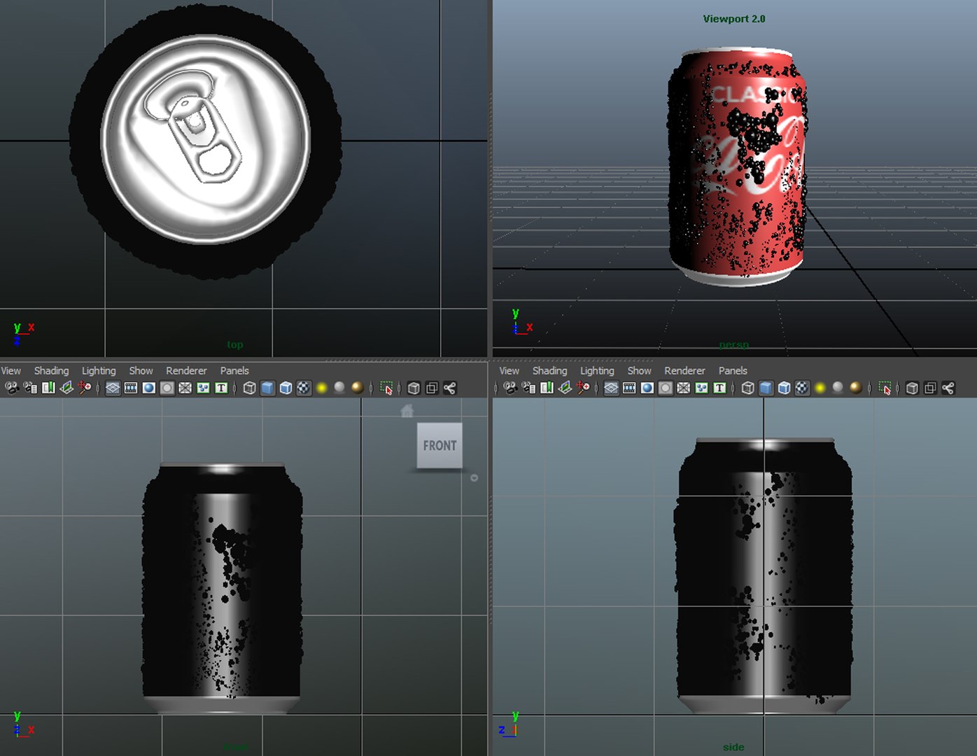
Task: Open Panels menu of front panel
Action: pyautogui.click(x=234, y=371)
